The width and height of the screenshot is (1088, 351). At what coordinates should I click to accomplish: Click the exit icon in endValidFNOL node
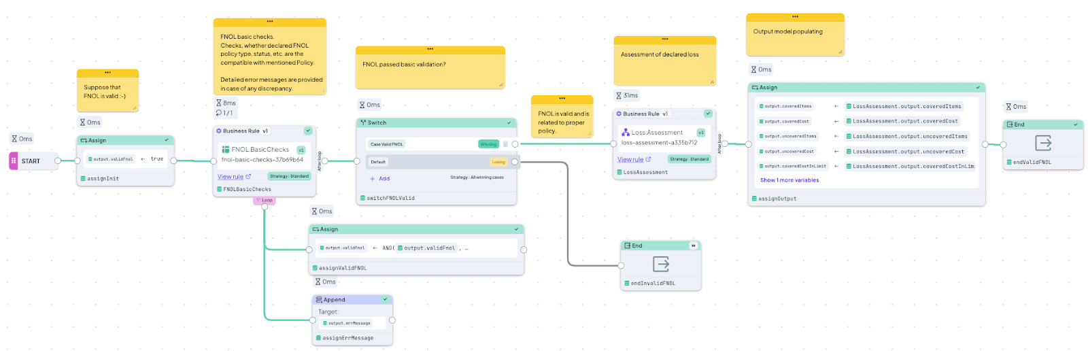tap(1043, 143)
